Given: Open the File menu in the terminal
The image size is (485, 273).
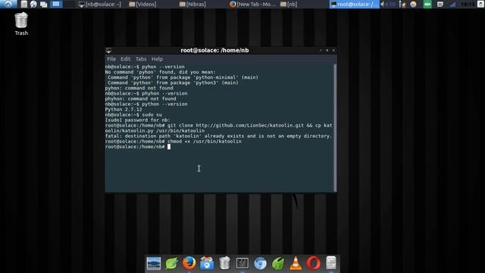Looking at the screenshot, I should [111, 59].
